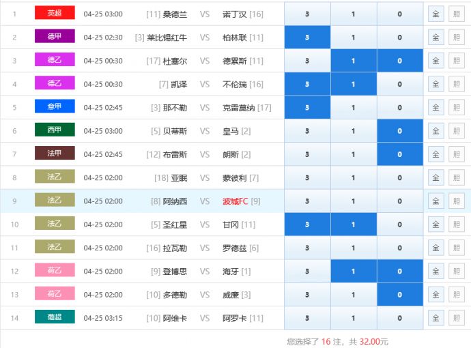Viewport: 471px width, 348px height.
Task: Click the blue 意甲 league tag
Action: point(55,107)
